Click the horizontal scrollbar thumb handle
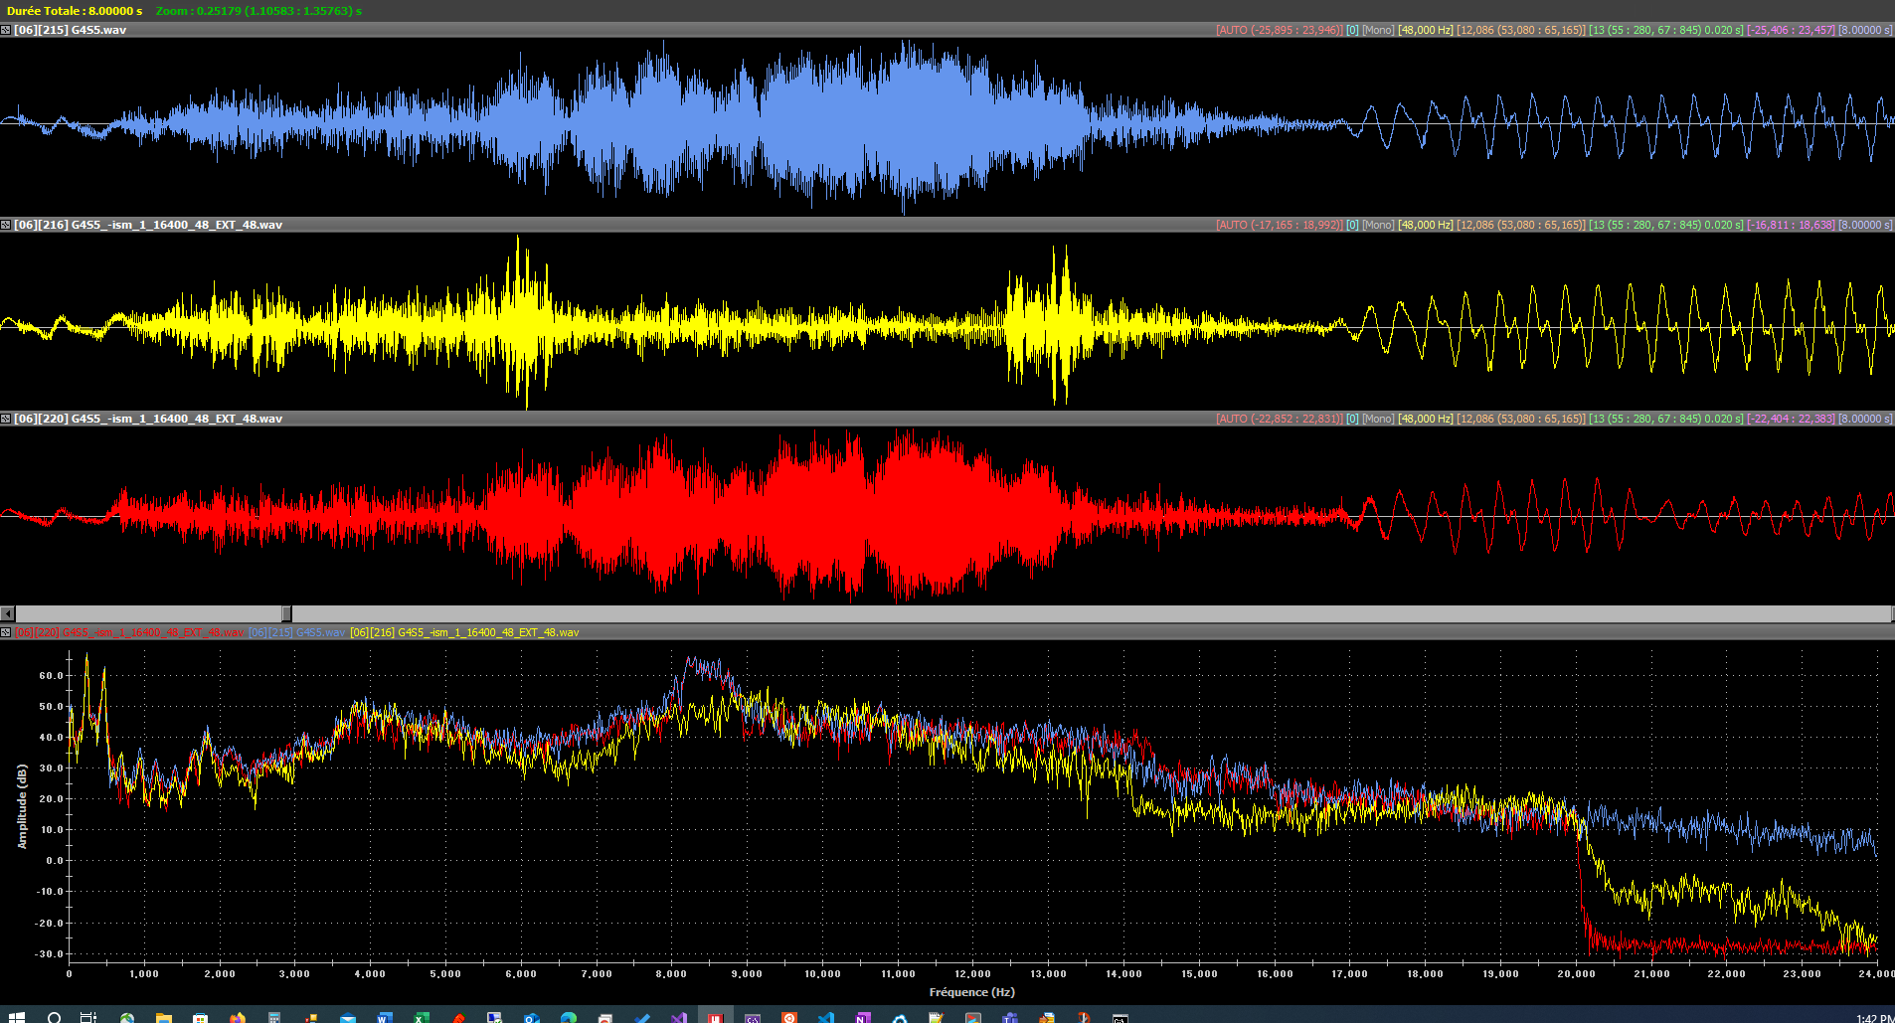 point(286,613)
